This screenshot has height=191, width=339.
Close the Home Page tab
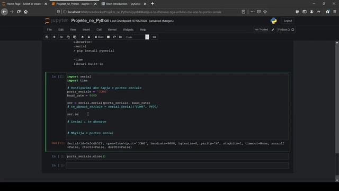[x=46, y=4]
